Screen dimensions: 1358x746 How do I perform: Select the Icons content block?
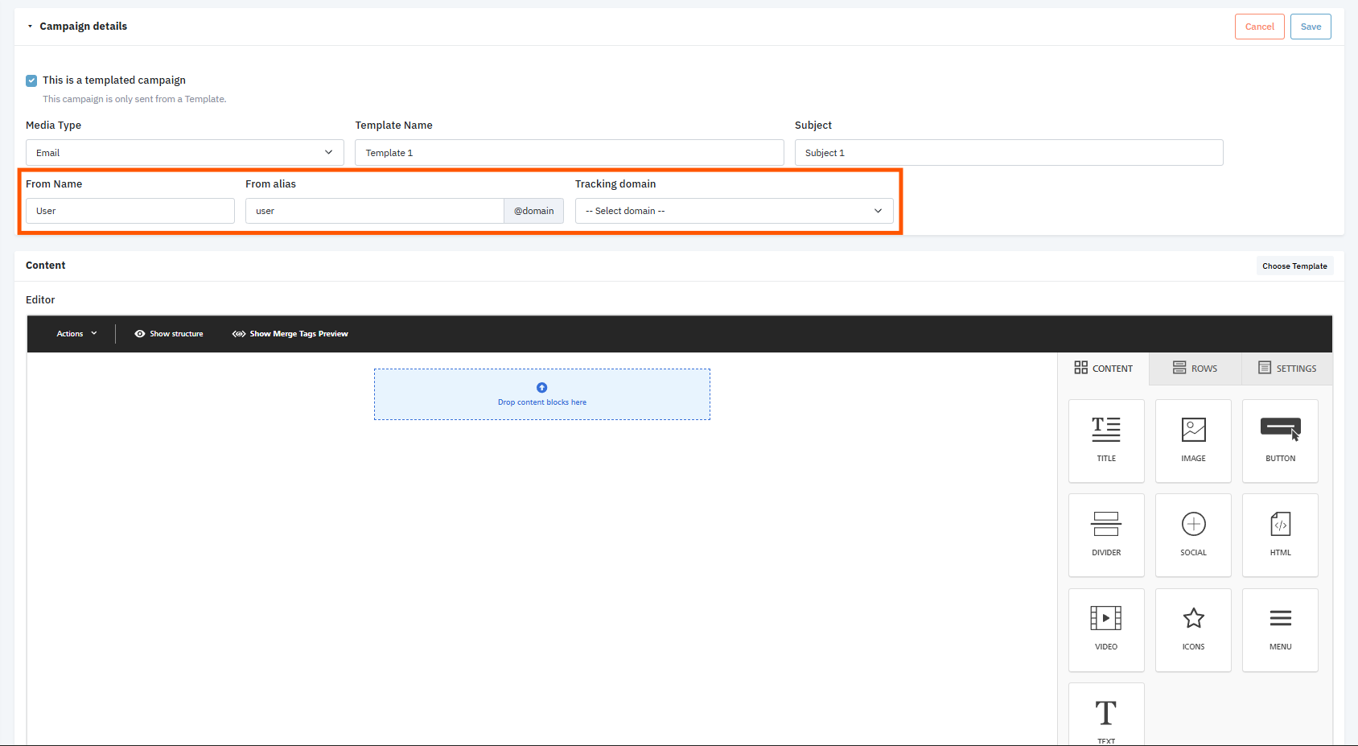click(1193, 629)
